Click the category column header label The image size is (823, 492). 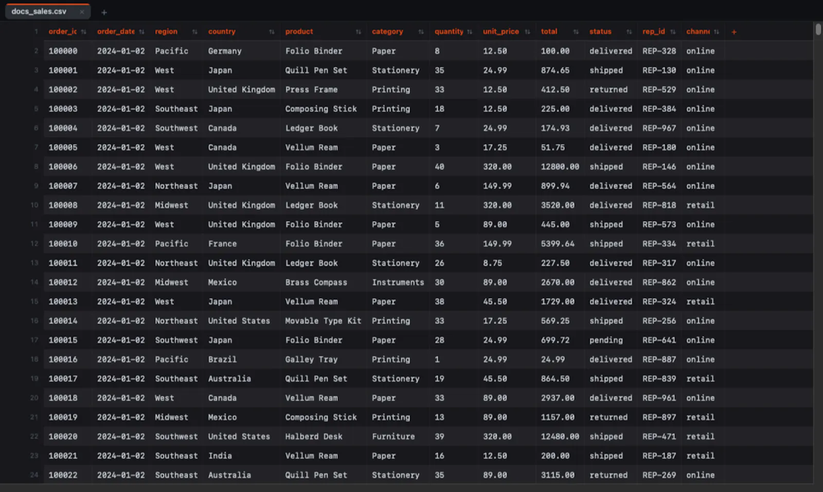pyautogui.click(x=387, y=31)
